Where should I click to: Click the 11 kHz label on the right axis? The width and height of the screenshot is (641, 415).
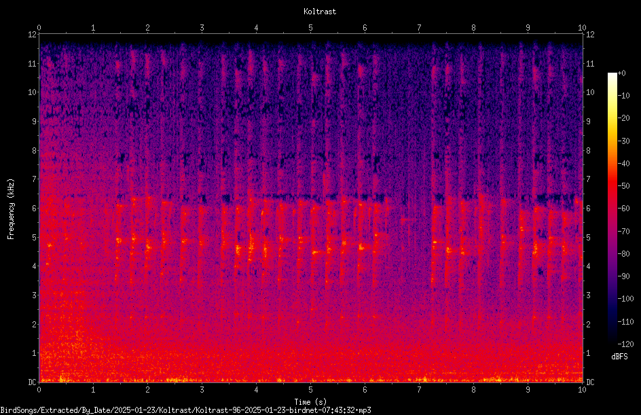[x=590, y=63]
